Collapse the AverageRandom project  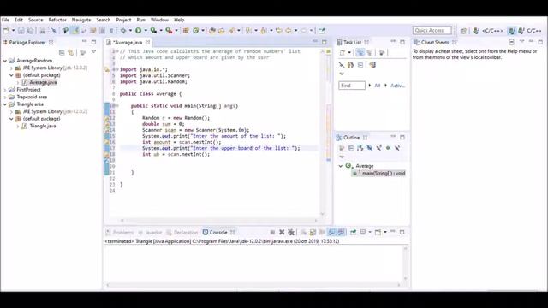pos(5,61)
